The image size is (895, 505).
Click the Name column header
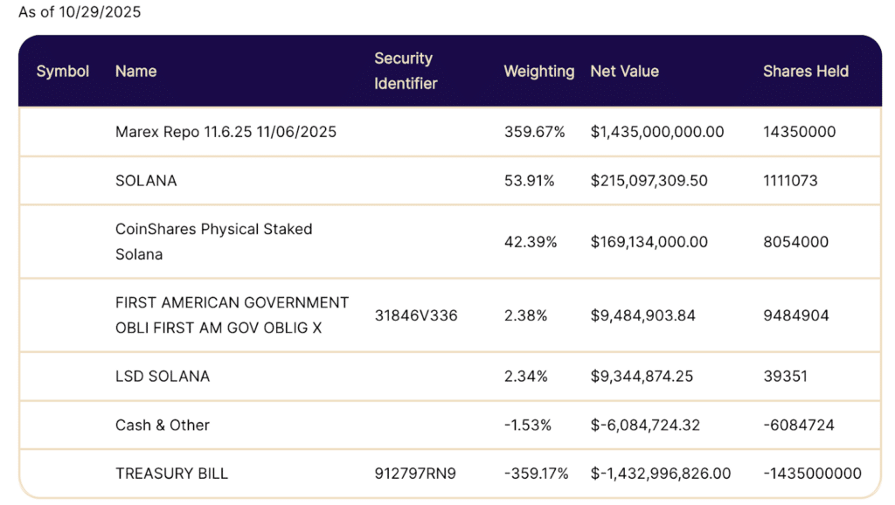coord(135,71)
